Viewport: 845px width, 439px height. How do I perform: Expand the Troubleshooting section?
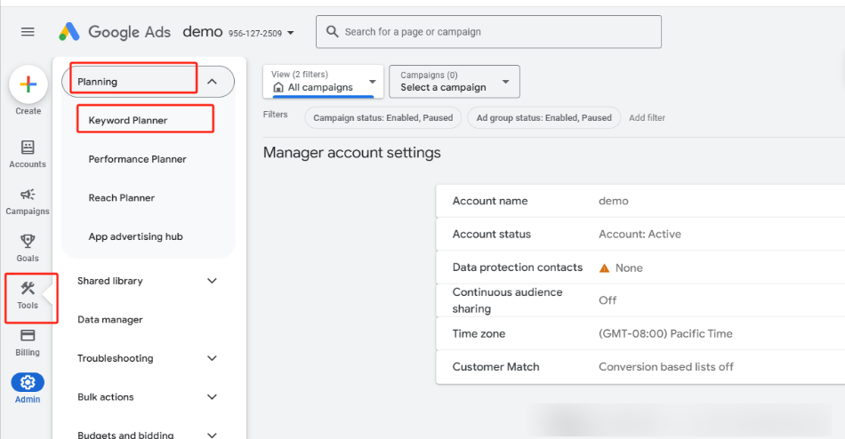[x=212, y=358]
